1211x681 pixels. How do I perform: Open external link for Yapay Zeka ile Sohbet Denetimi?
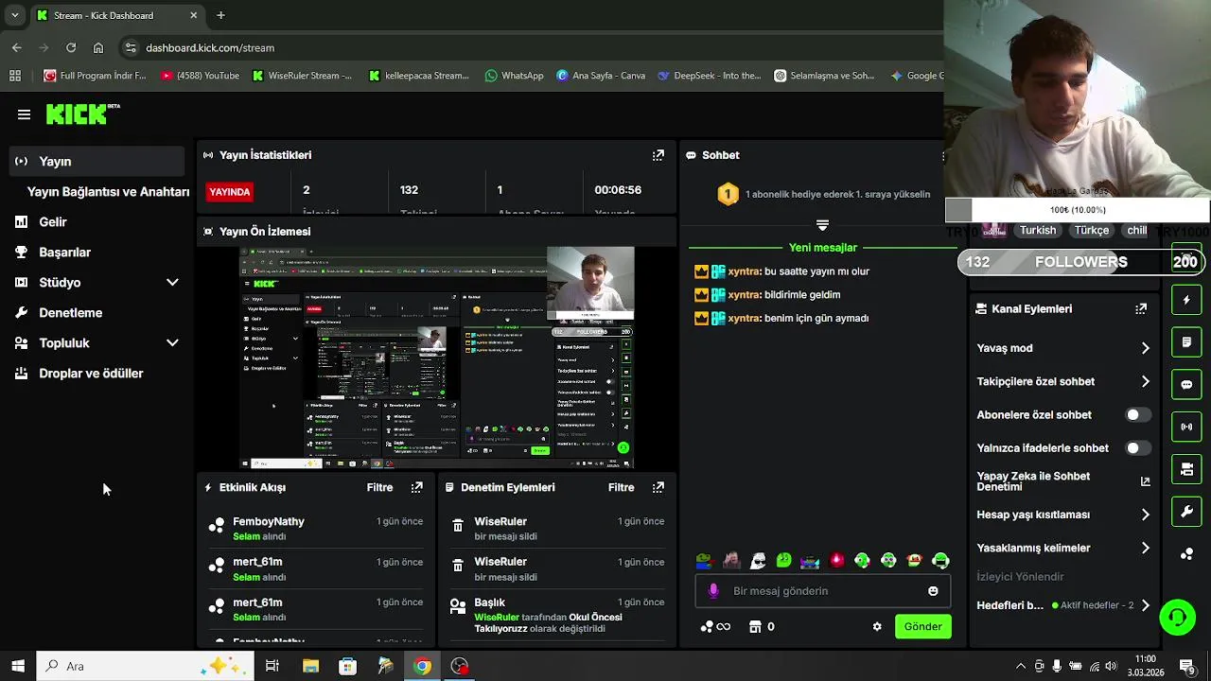click(1145, 481)
